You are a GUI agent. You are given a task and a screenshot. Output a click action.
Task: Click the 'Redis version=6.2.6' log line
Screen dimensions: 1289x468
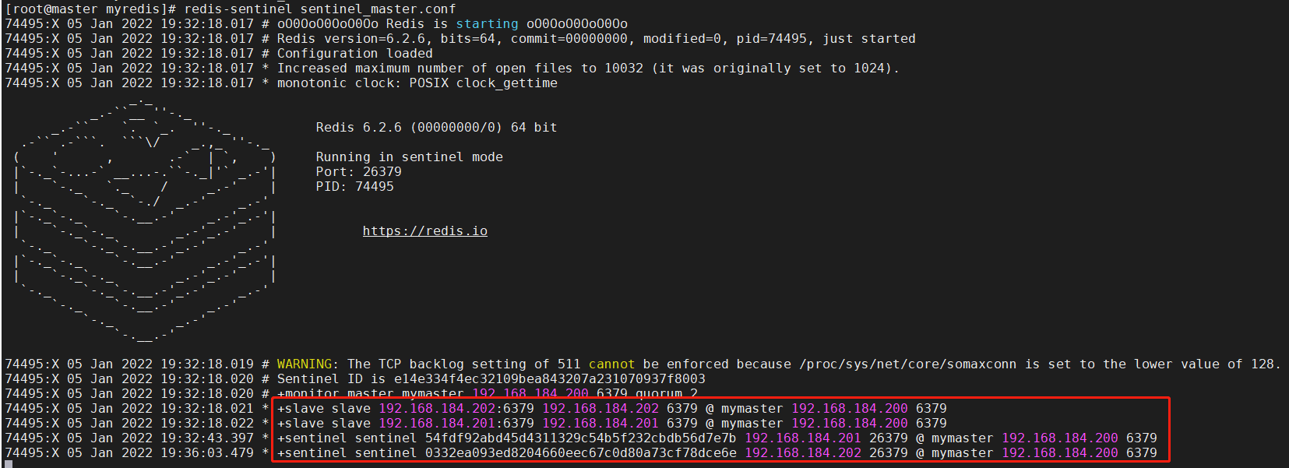pyautogui.click(x=460, y=38)
